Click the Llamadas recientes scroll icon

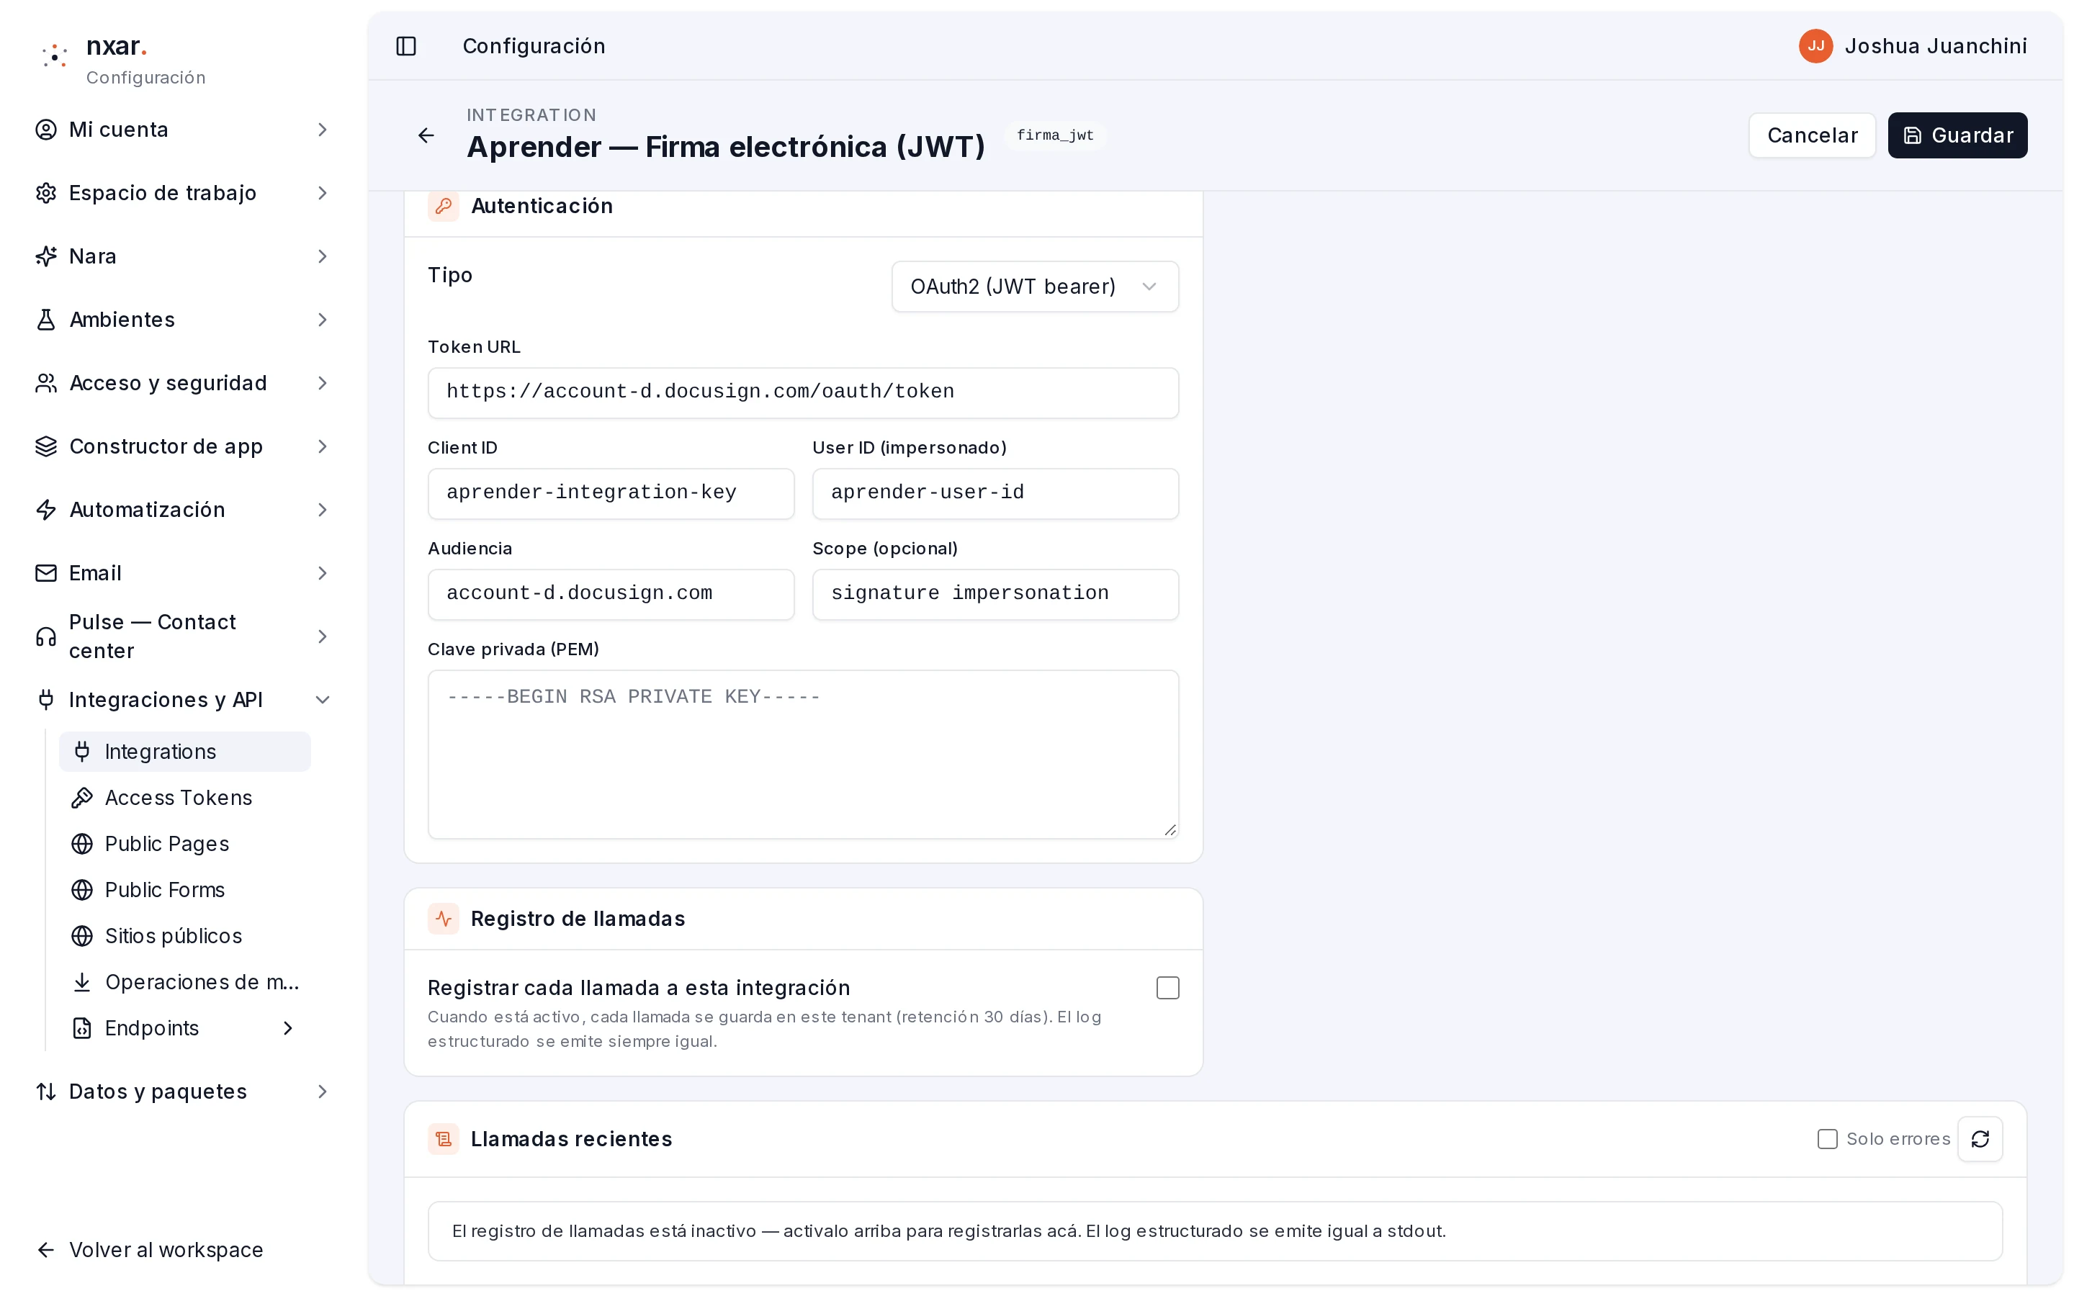coord(444,1139)
